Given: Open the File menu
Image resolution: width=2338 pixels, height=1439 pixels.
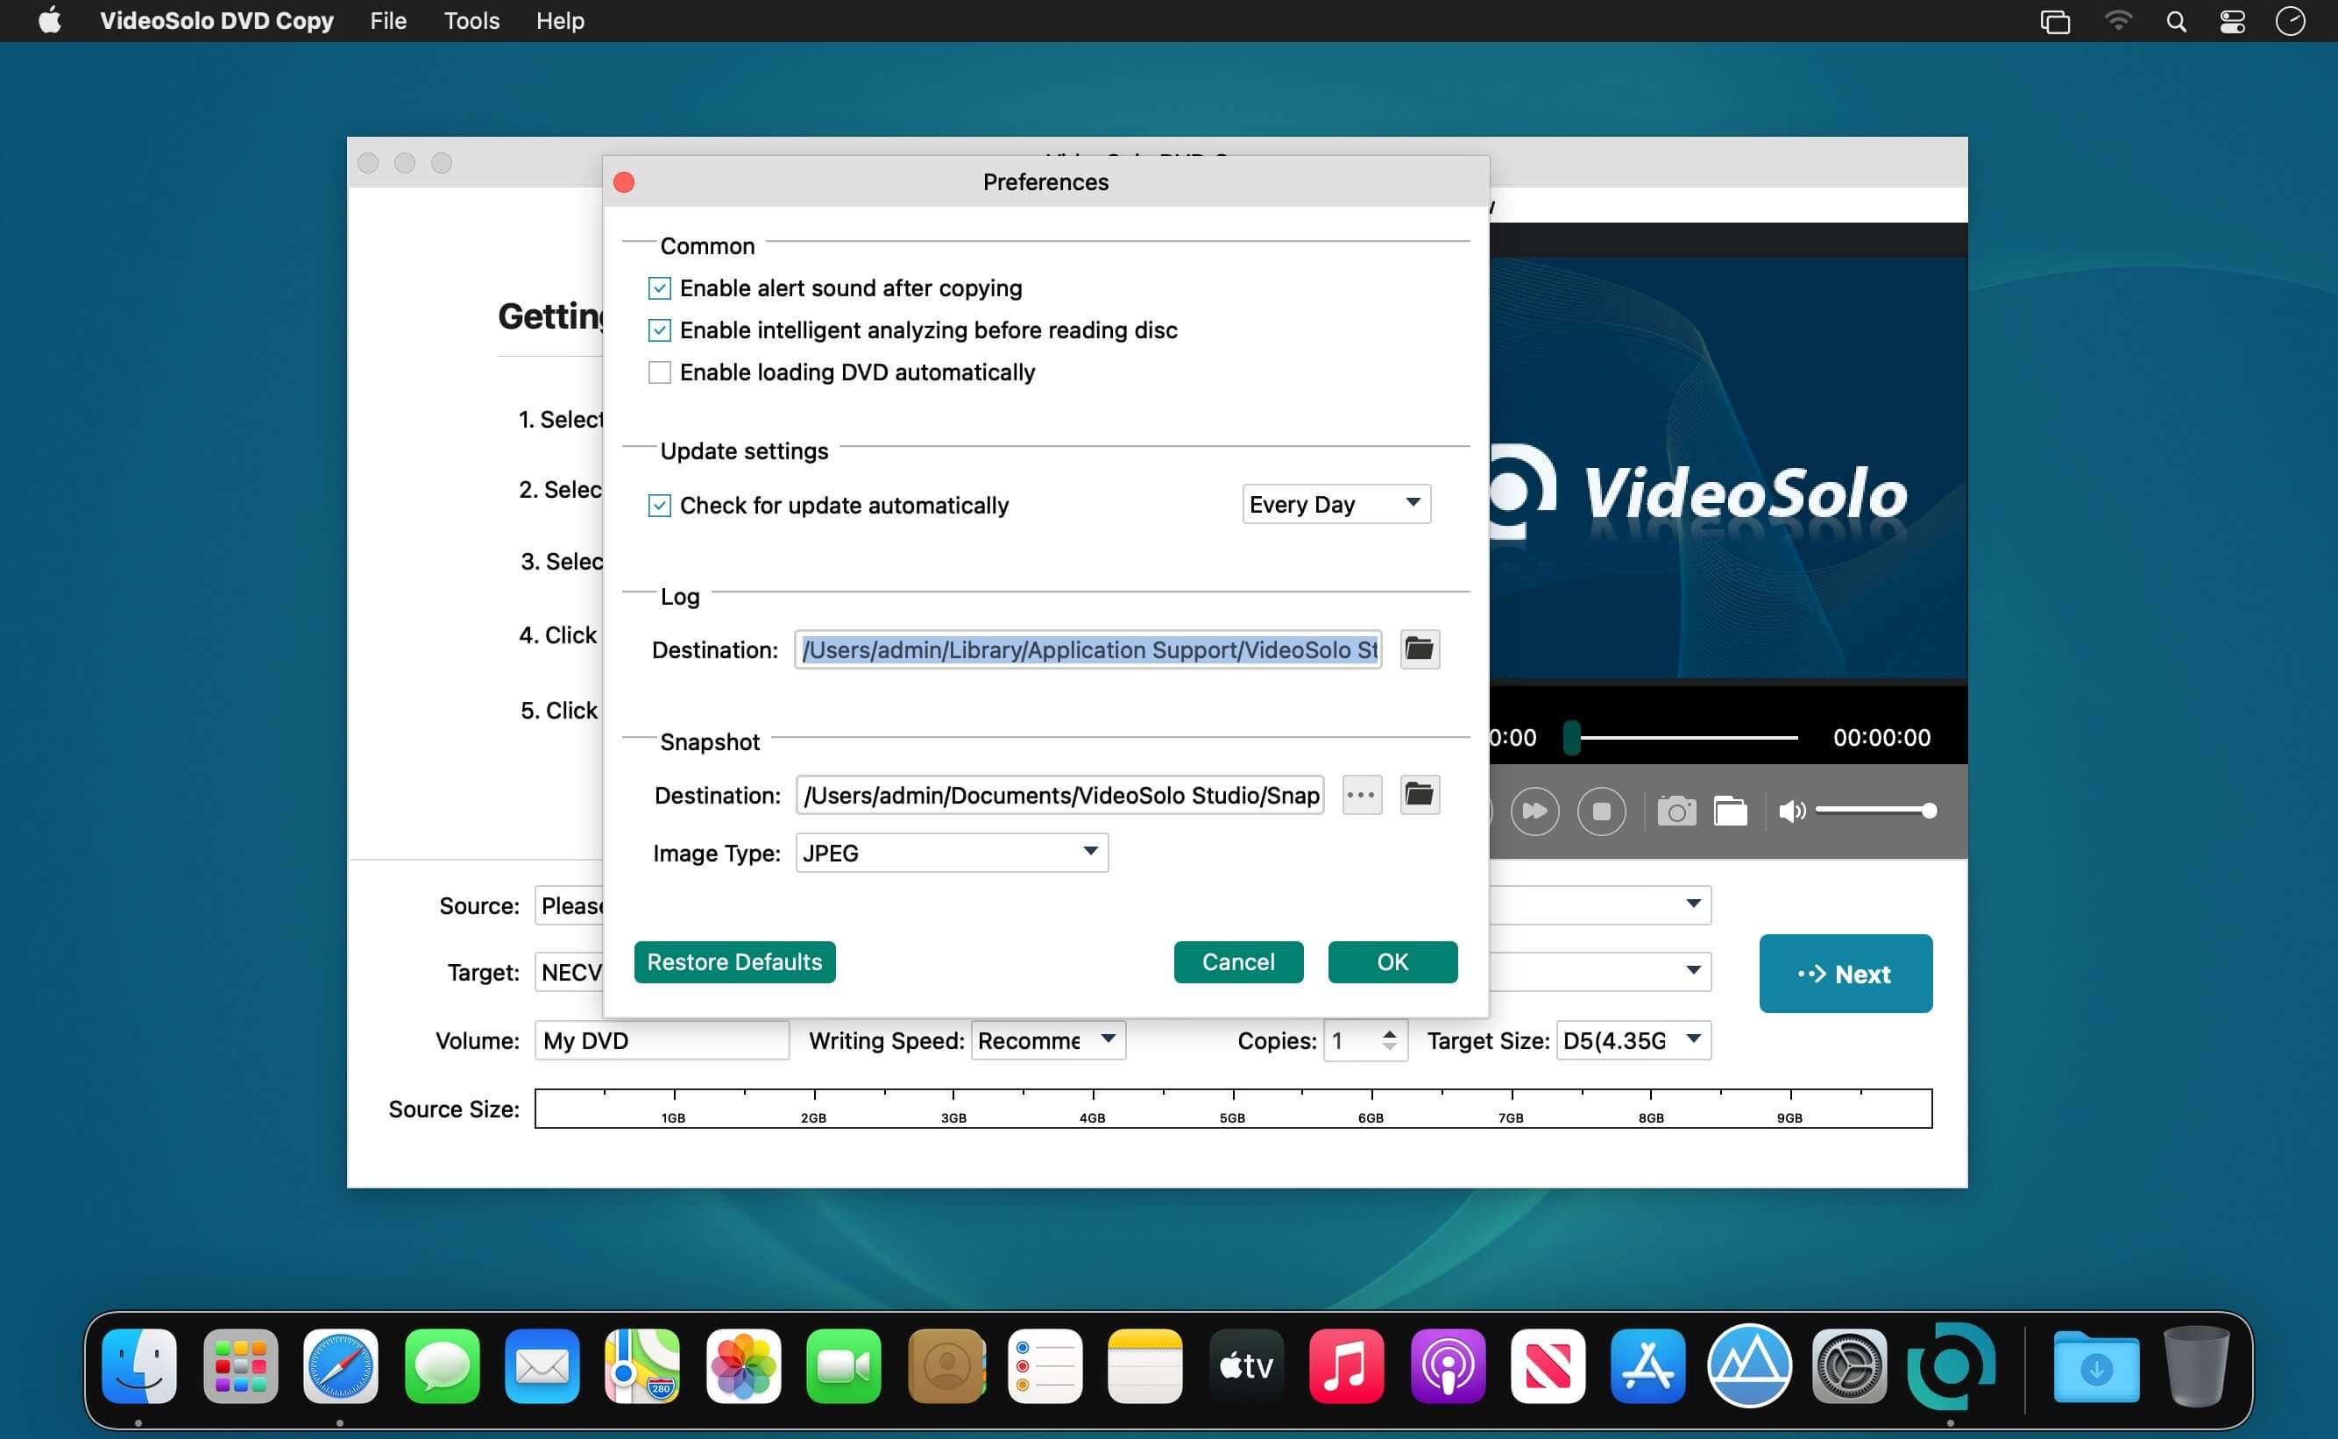Looking at the screenshot, I should pos(388,21).
